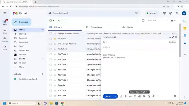Switch to the Primary tab
The height and width of the screenshot is (106, 189).
tap(65, 27)
